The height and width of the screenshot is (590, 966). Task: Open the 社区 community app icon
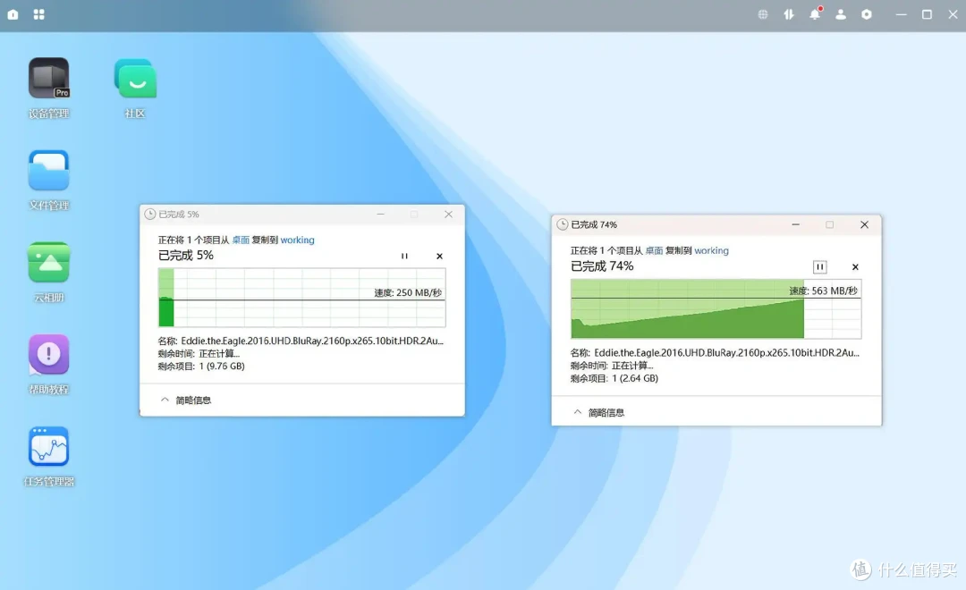click(x=136, y=78)
